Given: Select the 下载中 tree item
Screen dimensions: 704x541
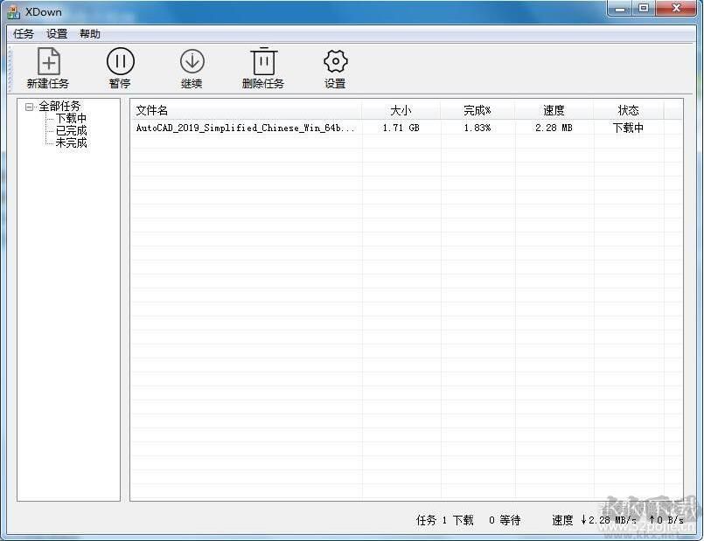Looking at the screenshot, I should coord(71,119).
